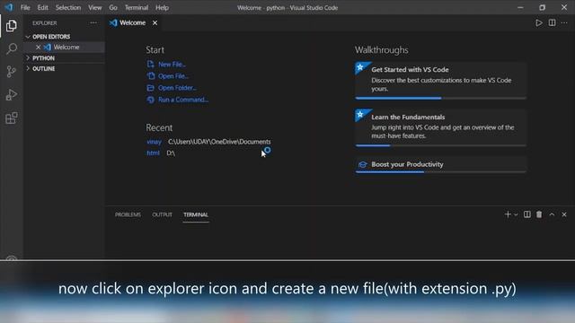This screenshot has width=575, height=323.
Task: Expand the PYTHON folder section
Action: click(28, 57)
